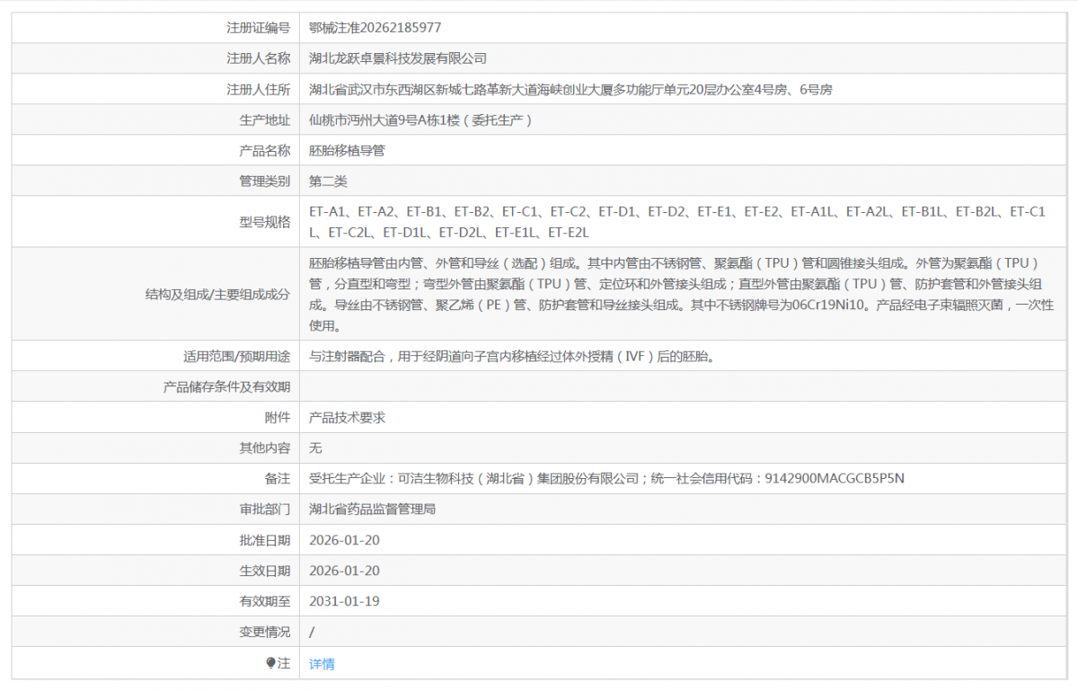Click the 生效日期 value 2026-01-20
This screenshot has height=691, width=1078.
[x=344, y=571]
